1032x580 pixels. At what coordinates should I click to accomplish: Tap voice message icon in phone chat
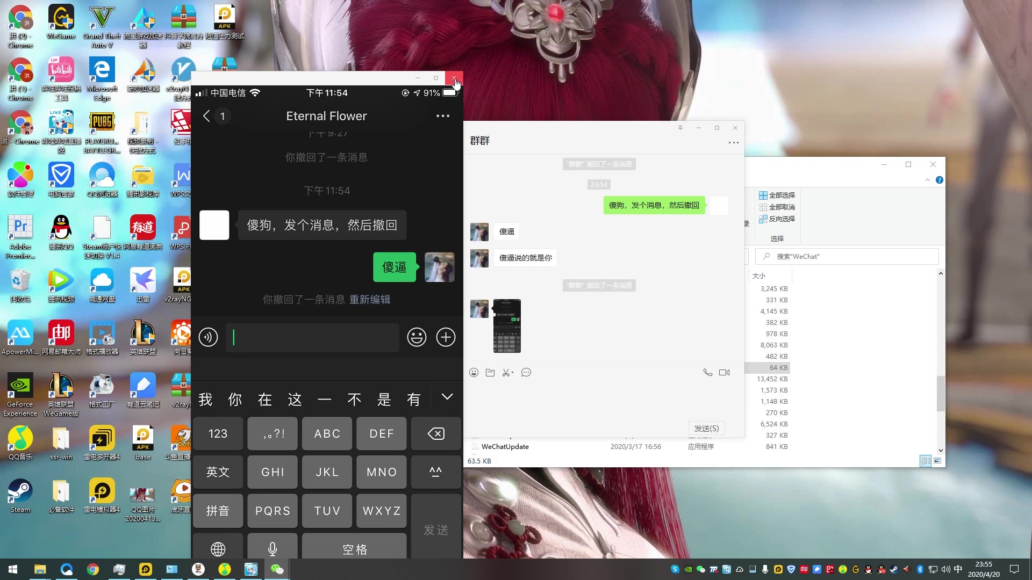pyautogui.click(x=208, y=337)
